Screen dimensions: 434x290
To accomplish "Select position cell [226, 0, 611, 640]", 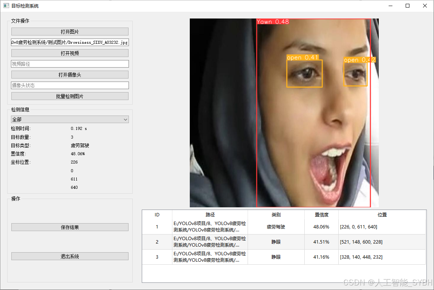I will pos(382,227).
